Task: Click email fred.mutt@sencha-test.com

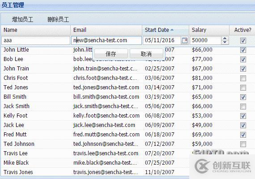Action: pyautogui.click(x=106, y=135)
